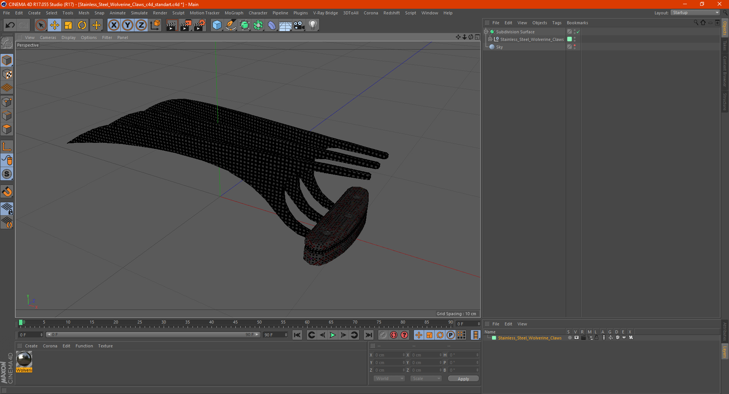Open the Takes side tab
The height and width of the screenshot is (394, 729).
coord(724,45)
